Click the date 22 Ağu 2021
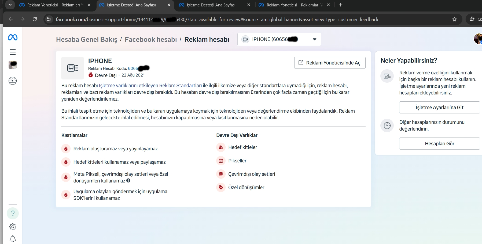Viewport: 482px width, 244px height. coord(133,75)
